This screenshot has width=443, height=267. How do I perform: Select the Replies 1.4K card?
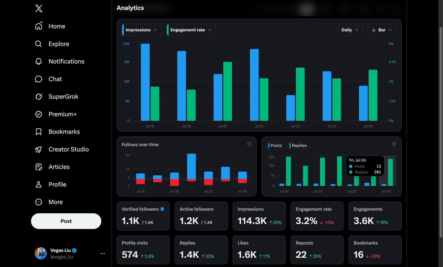point(201,250)
